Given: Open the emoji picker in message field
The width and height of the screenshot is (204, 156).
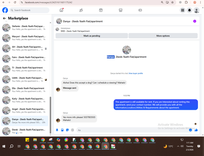Looking at the screenshot, I should pyautogui.click(x=191, y=130).
